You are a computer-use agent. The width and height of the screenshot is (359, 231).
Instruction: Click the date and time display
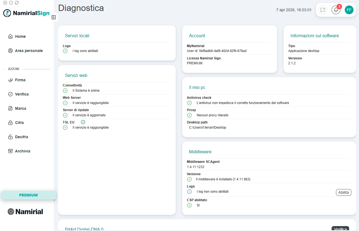click(x=294, y=10)
